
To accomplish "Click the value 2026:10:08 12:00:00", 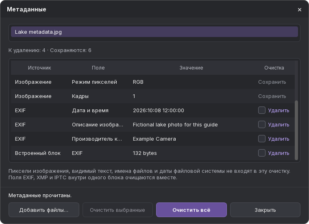I will coord(159,110).
